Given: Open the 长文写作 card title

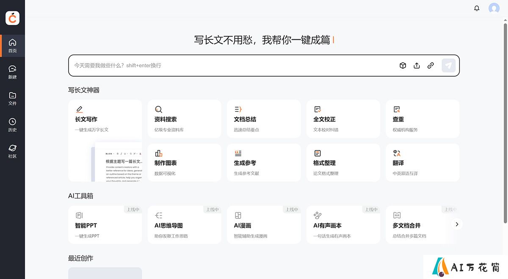Looking at the screenshot, I should [86, 119].
